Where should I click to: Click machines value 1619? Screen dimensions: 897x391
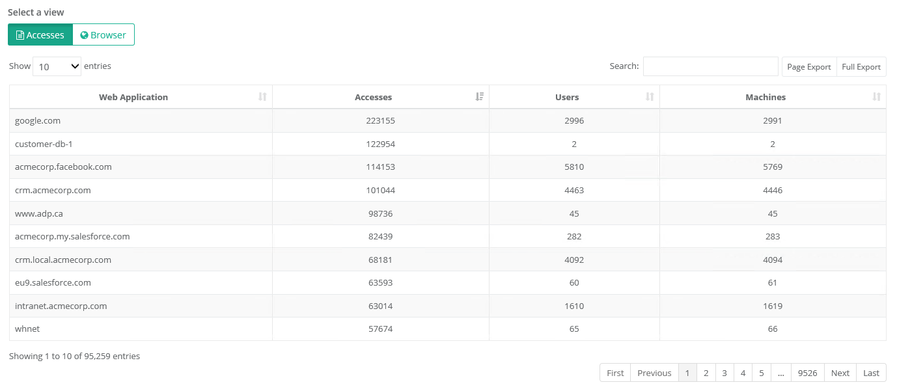click(773, 306)
